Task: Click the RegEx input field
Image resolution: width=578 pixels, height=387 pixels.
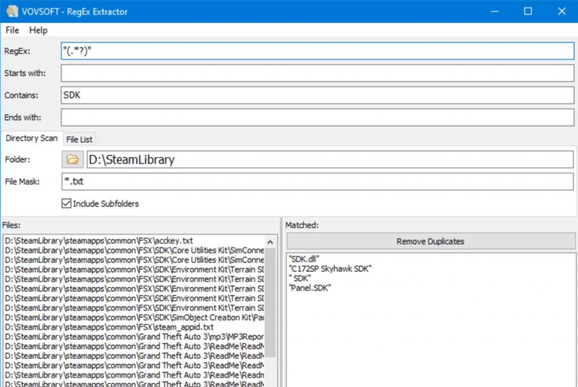Action: click(x=317, y=51)
